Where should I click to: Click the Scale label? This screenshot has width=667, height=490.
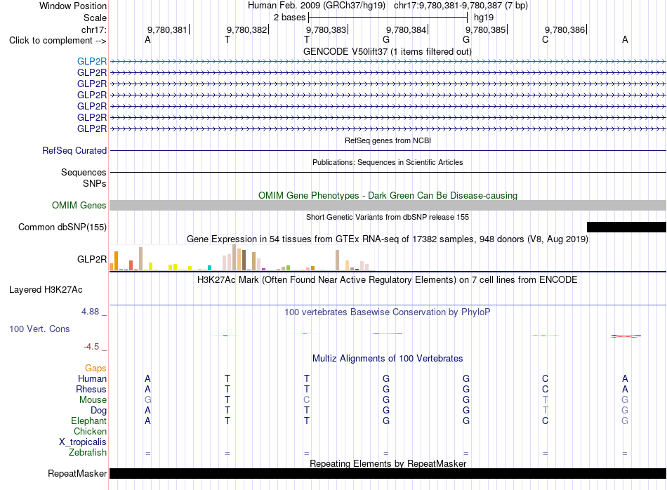[95, 18]
